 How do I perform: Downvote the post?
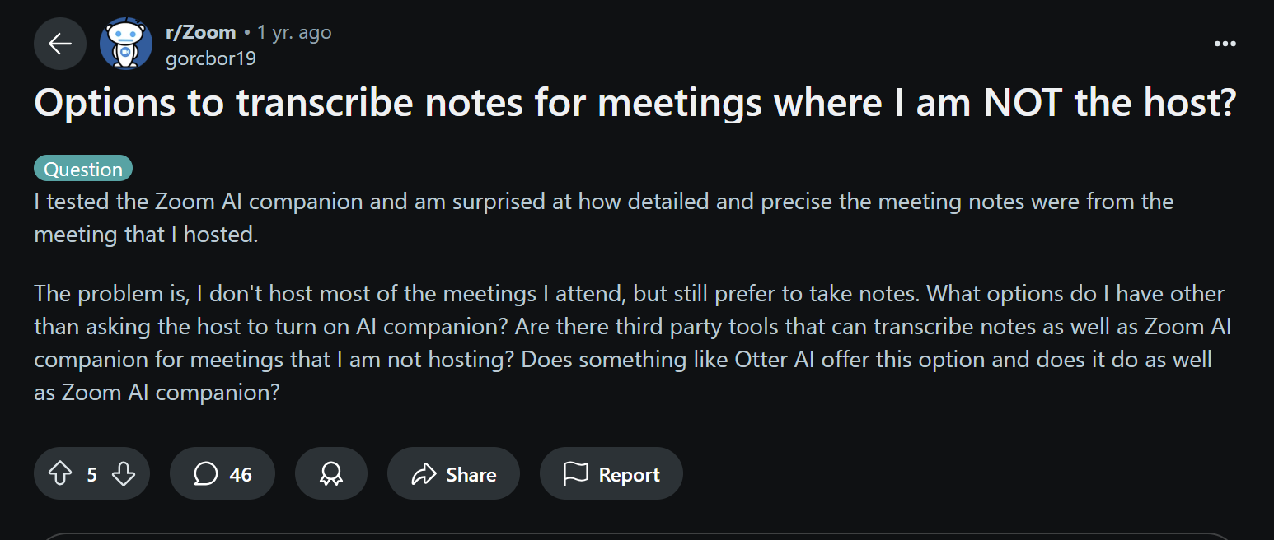click(123, 474)
